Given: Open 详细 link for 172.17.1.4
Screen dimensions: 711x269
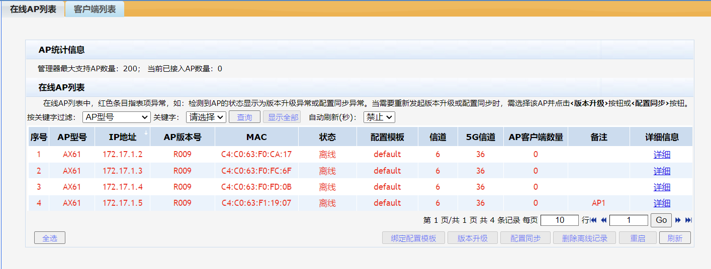Looking at the screenshot, I should coord(662,187).
